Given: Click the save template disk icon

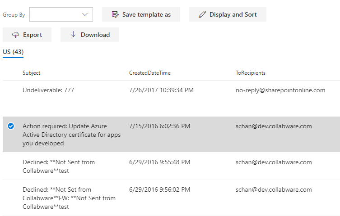Looking at the screenshot, I should pyautogui.click(x=115, y=14).
